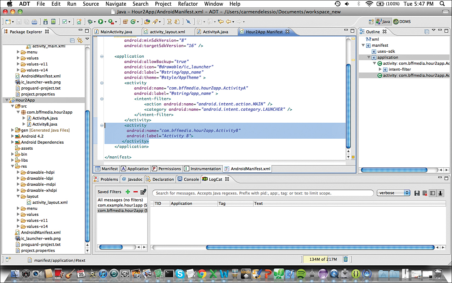Image resolution: width=452 pixels, height=283 pixels.
Task: Click the Debug bug toolbar icon
Action: (90, 22)
